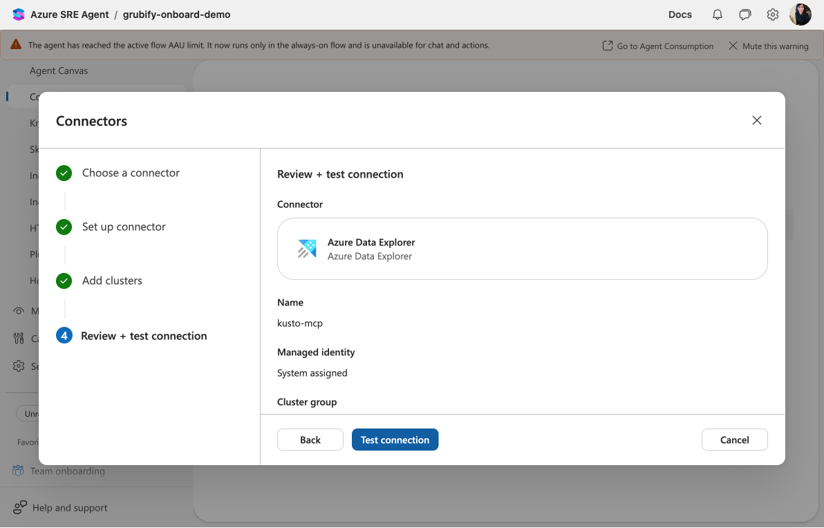The width and height of the screenshot is (824, 528).
Task: Click the Back button
Action: [310, 440]
